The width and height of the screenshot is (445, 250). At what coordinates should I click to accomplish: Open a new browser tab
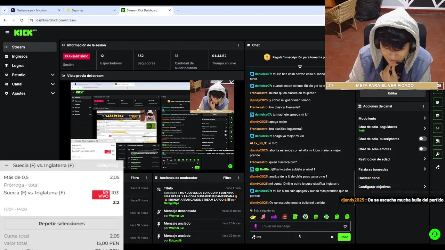pos(178,10)
